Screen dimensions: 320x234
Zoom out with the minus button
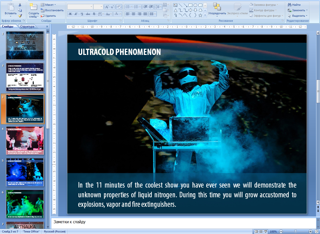click(281, 232)
